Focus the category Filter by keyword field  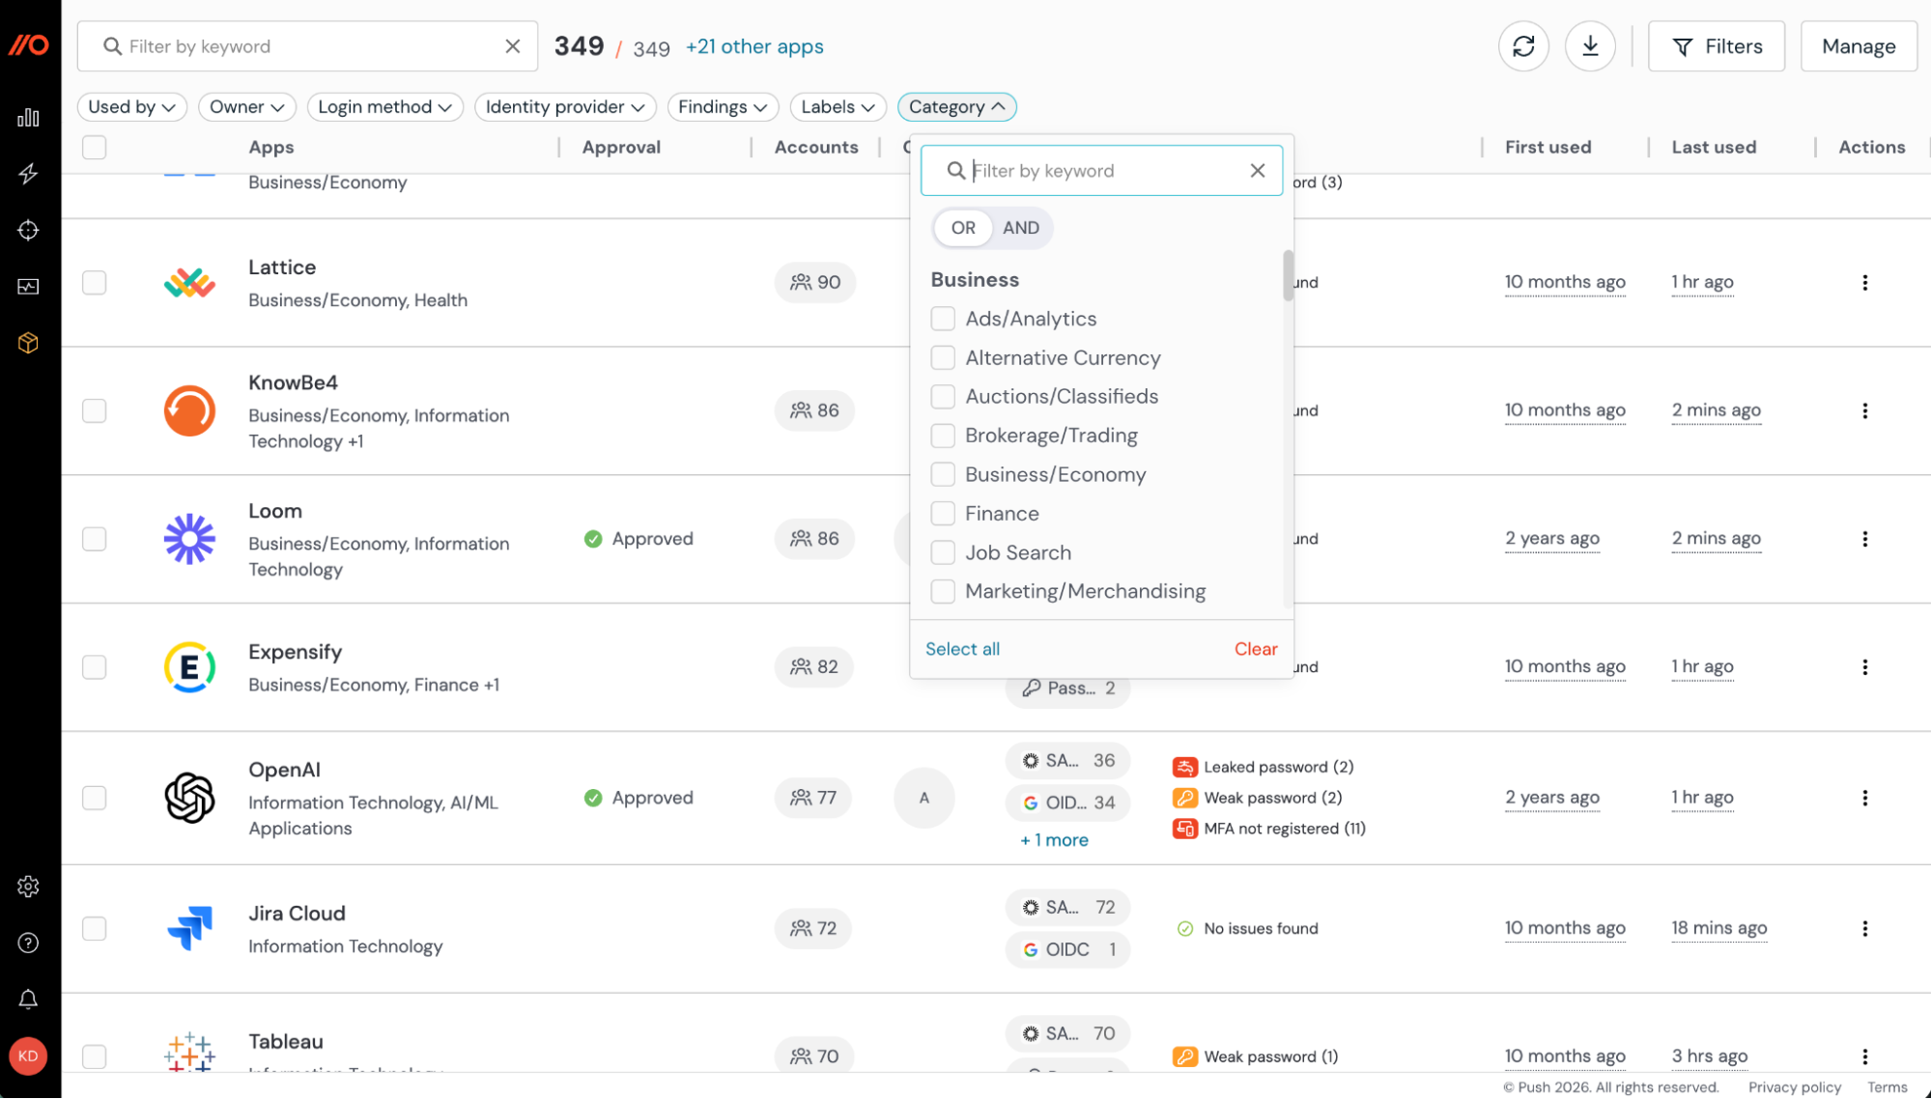tap(1101, 171)
